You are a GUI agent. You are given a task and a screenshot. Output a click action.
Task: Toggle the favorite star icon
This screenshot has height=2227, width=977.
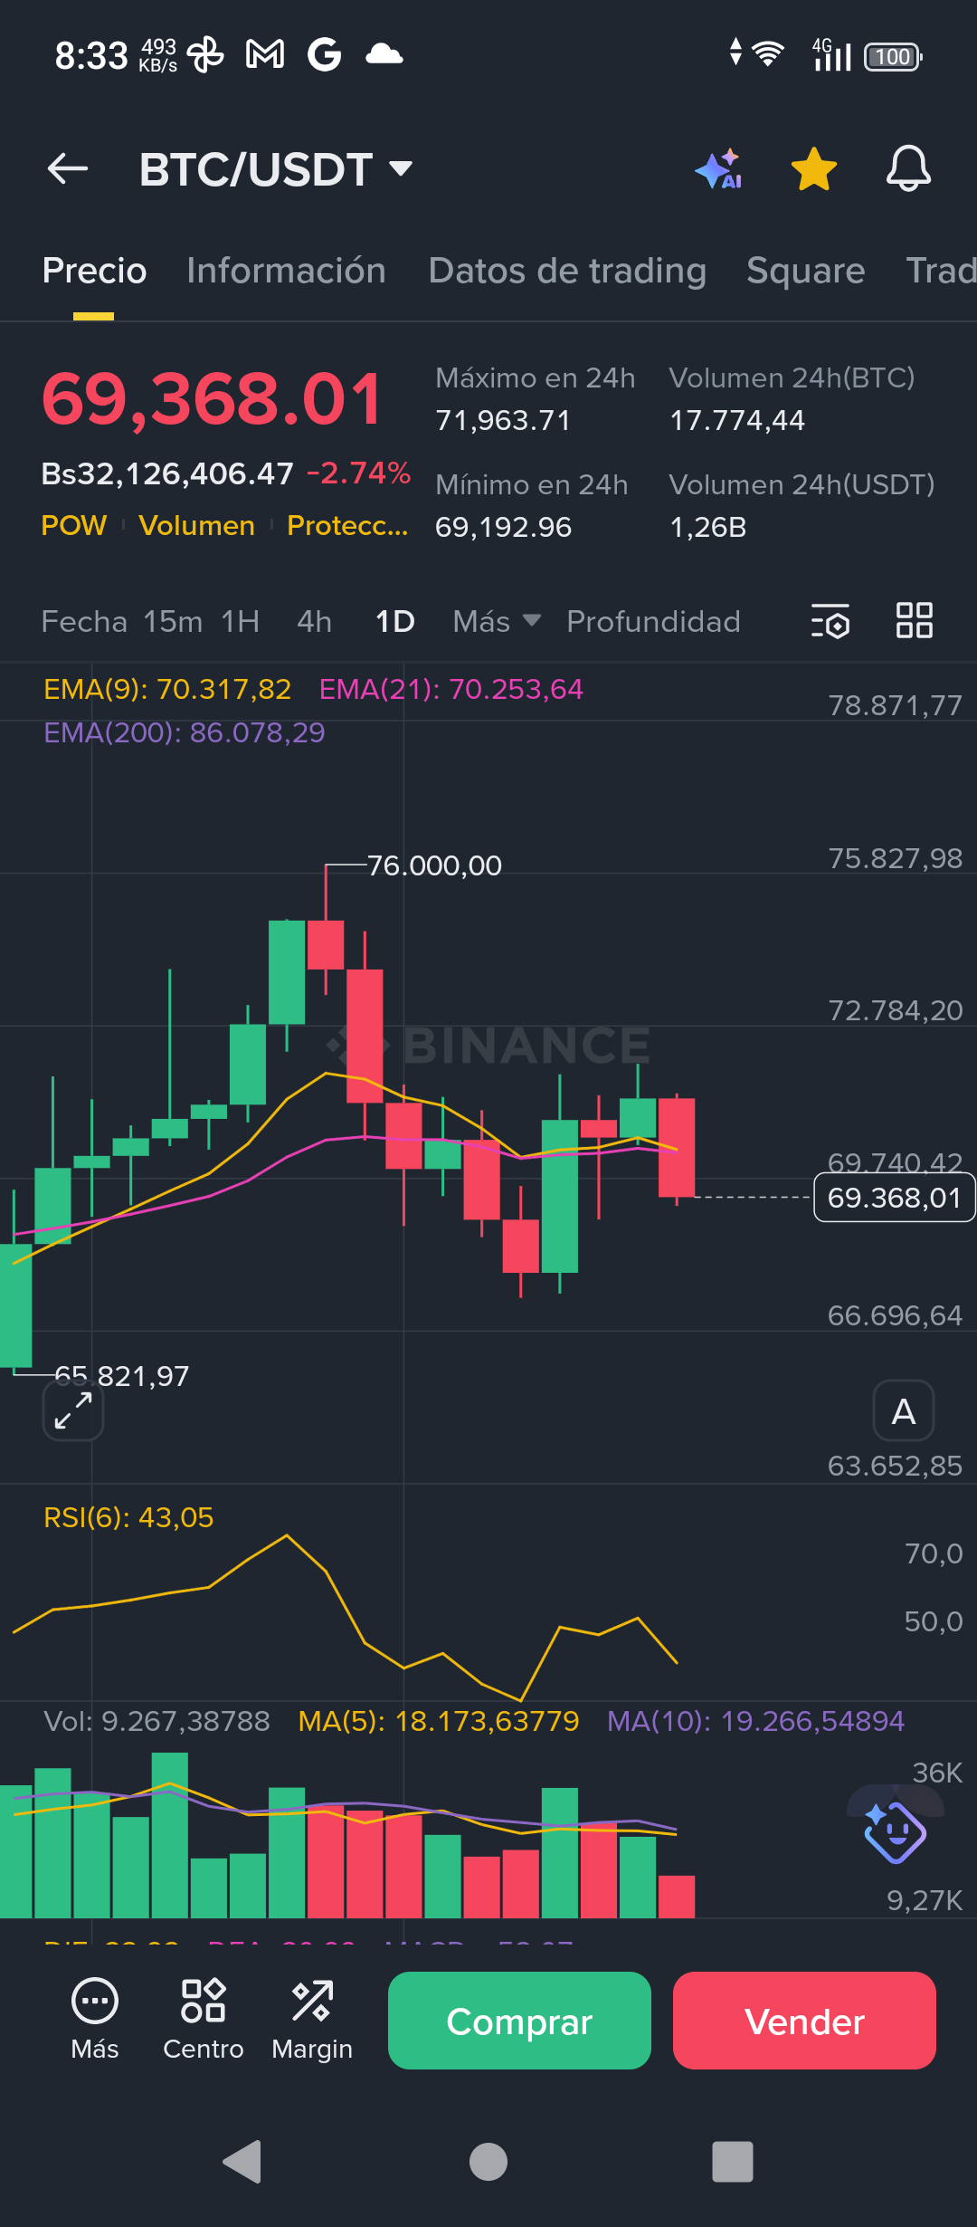[814, 169]
